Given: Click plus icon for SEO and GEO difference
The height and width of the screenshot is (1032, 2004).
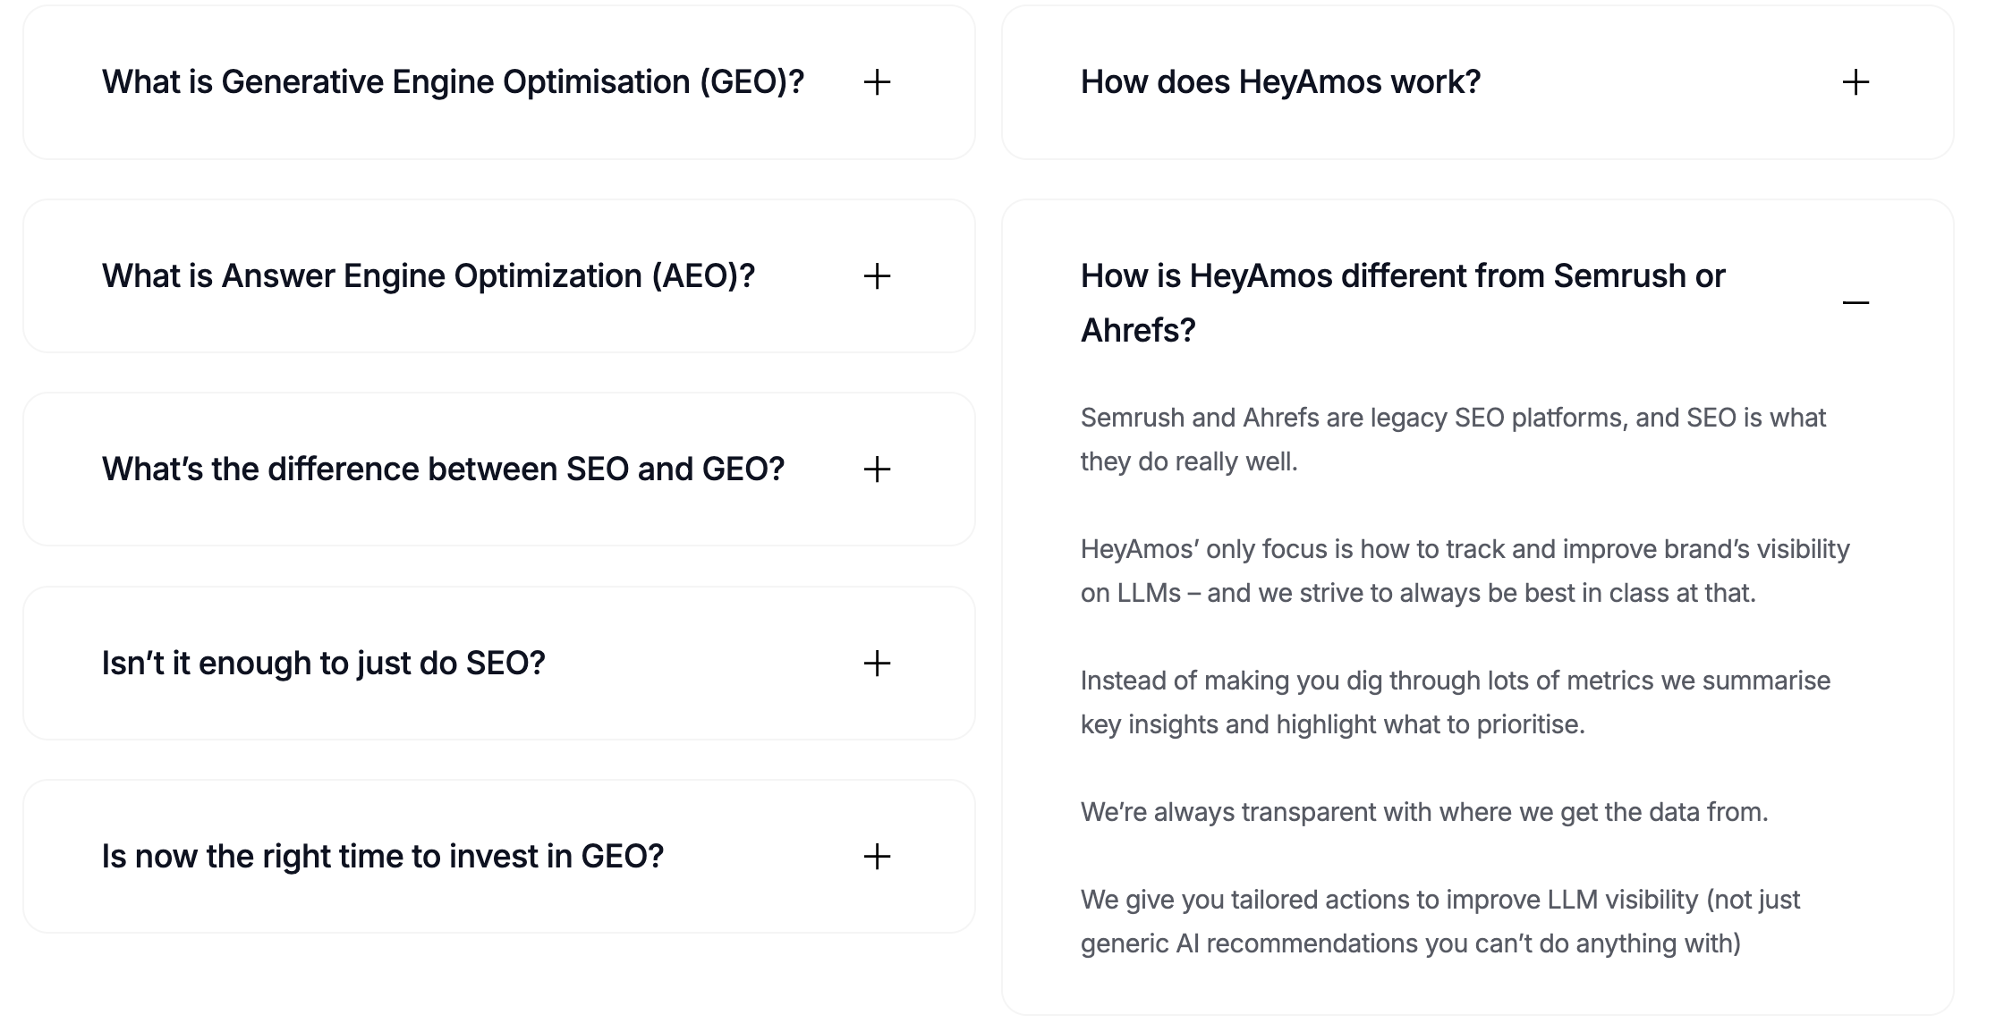Looking at the screenshot, I should coord(877,469).
